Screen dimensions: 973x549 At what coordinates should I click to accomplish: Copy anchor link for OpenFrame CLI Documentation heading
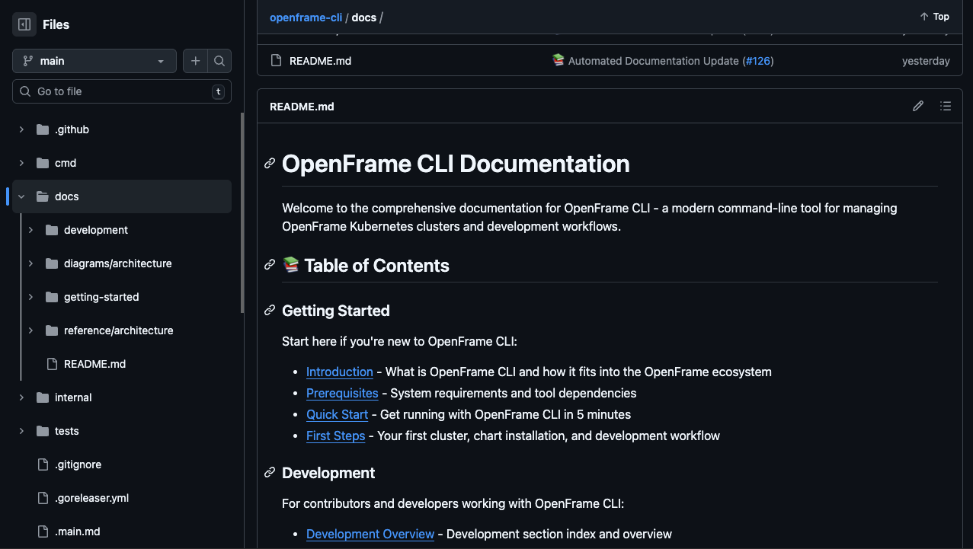pos(270,164)
